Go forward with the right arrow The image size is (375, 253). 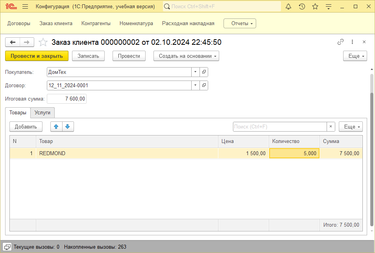(x=27, y=42)
